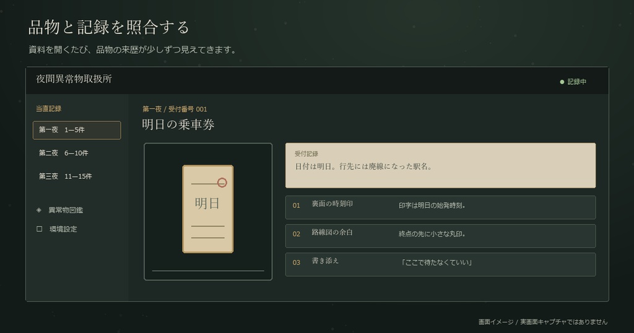Open 環境設定 settings
The height and width of the screenshot is (333, 634).
point(63,229)
